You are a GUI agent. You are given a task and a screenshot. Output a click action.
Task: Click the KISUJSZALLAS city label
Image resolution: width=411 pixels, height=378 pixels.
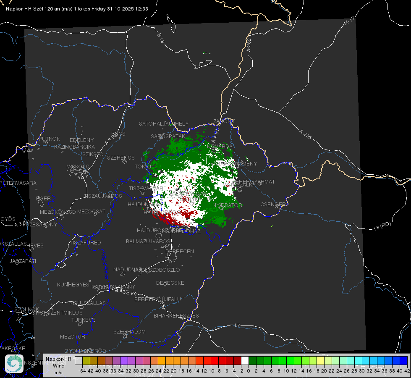pyautogui.click(x=88, y=303)
